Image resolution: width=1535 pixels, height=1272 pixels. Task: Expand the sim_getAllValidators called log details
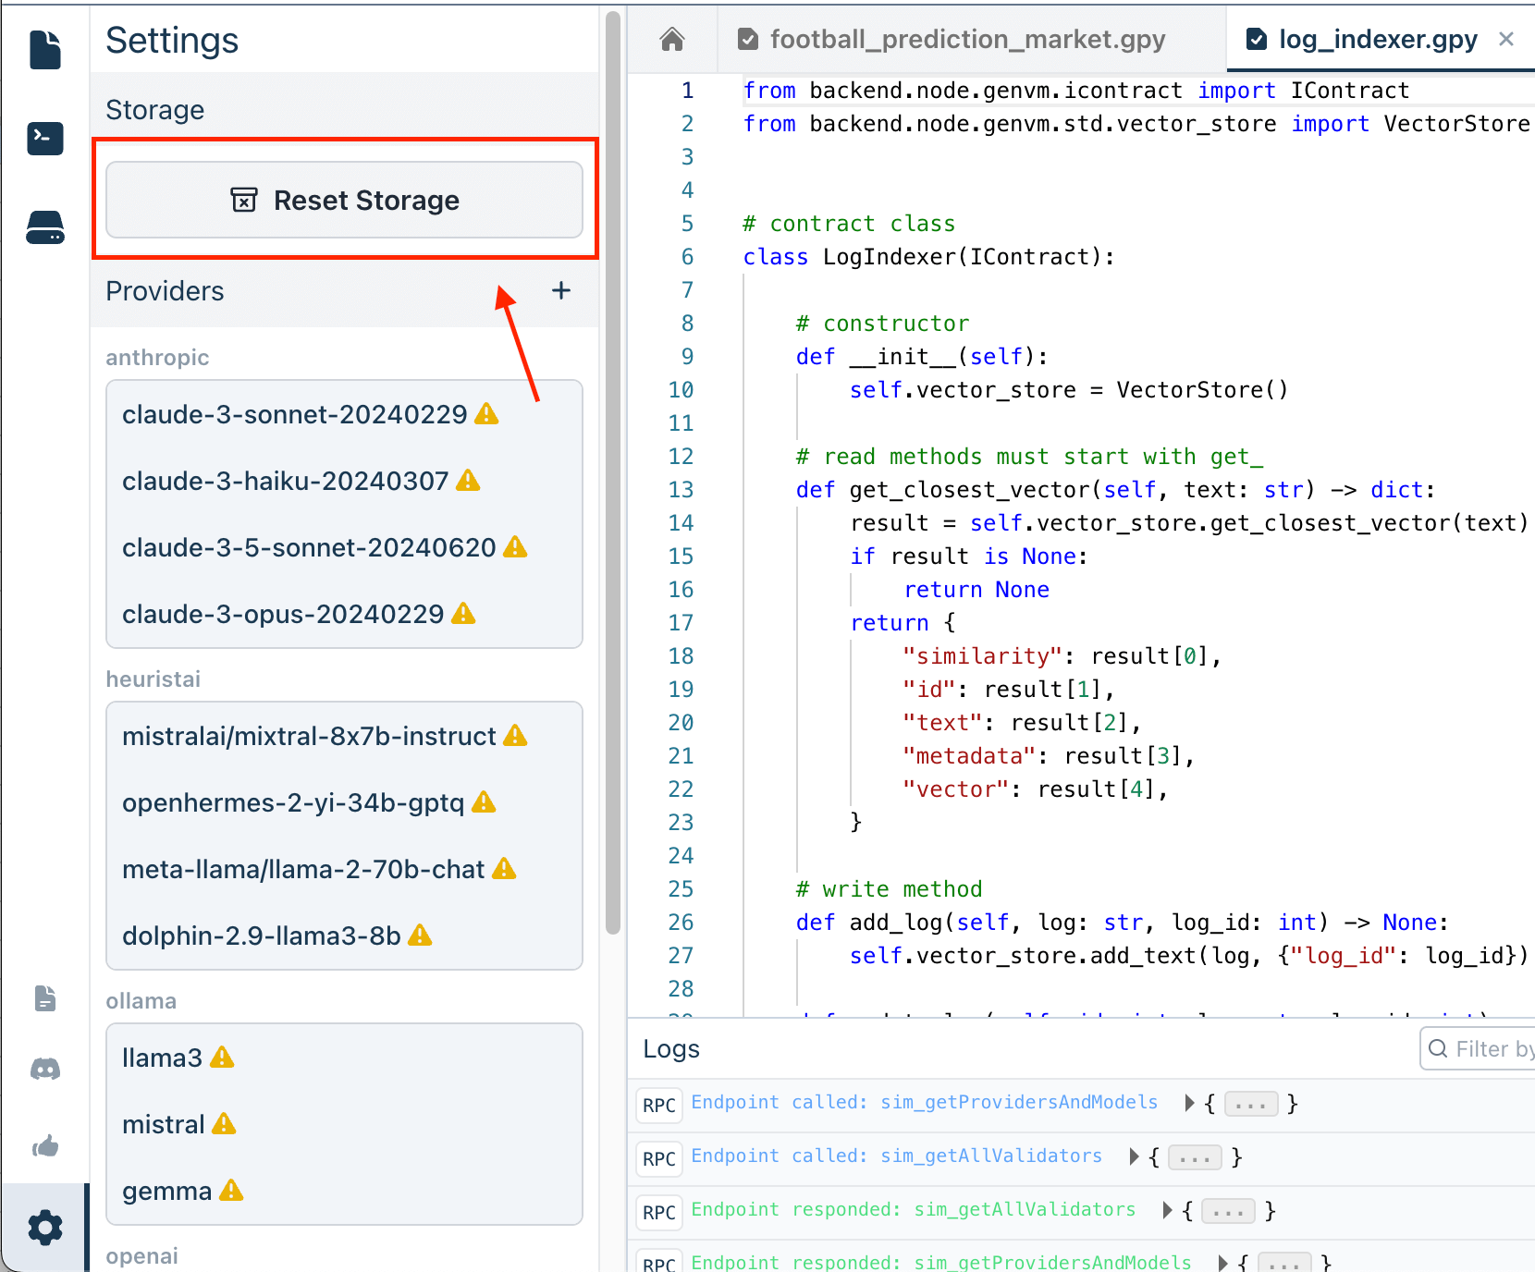pos(1134,1156)
